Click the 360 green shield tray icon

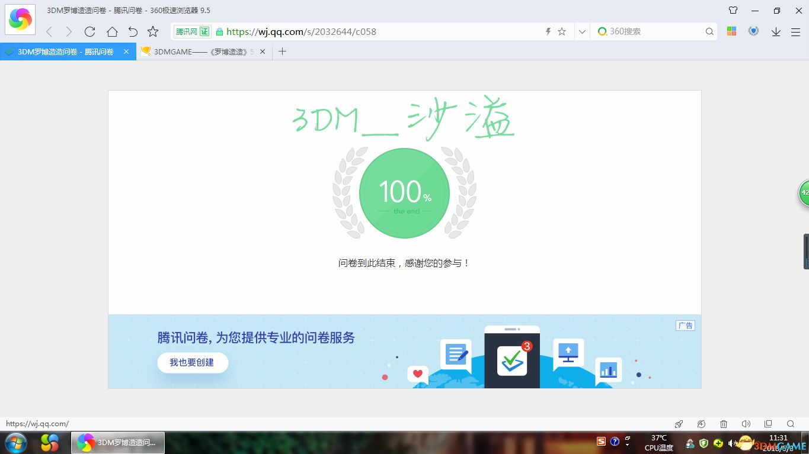pyautogui.click(x=704, y=443)
